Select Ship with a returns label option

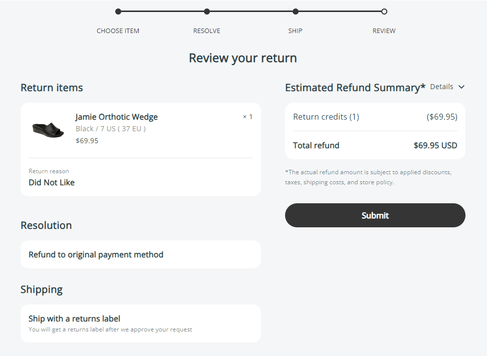75,318
